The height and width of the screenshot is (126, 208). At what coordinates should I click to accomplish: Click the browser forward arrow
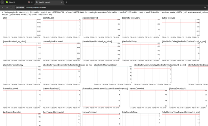pyautogui.click(x=7, y=8)
